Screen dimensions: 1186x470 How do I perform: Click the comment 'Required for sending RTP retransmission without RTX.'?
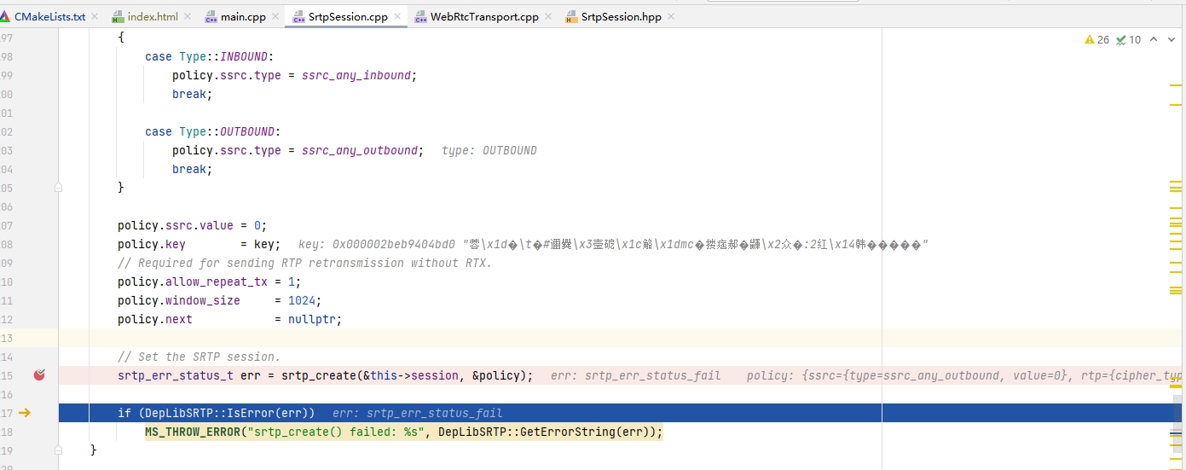pyautogui.click(x=305, y=263)
